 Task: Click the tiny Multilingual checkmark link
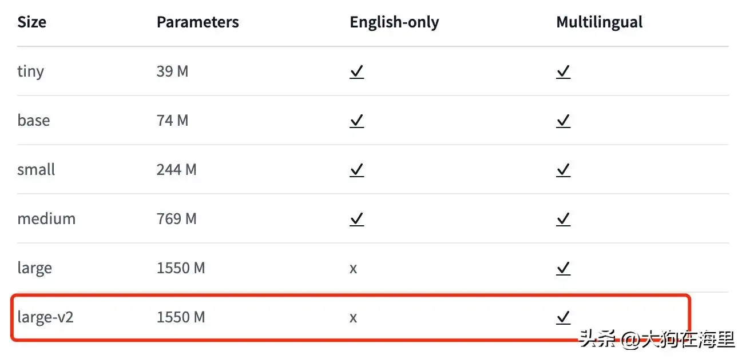563,71
